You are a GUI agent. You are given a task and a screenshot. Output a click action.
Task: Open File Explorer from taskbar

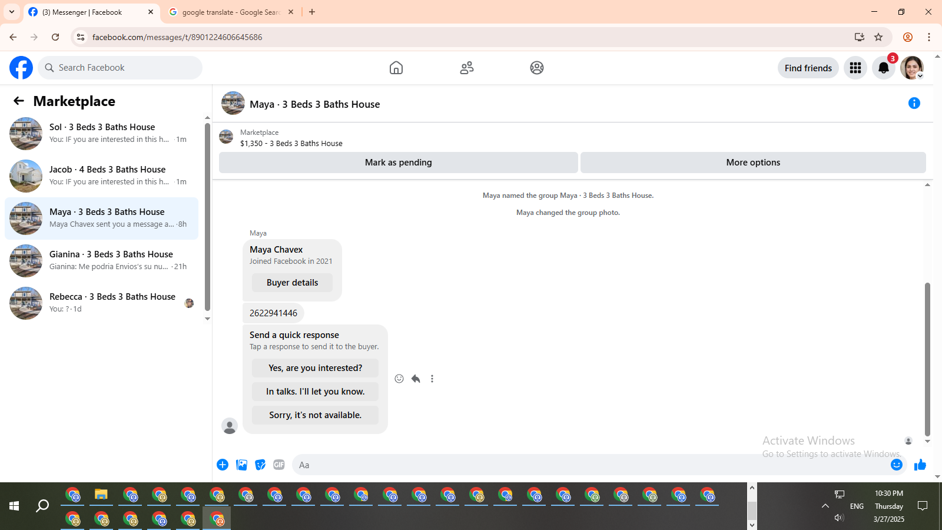(101, 495)
